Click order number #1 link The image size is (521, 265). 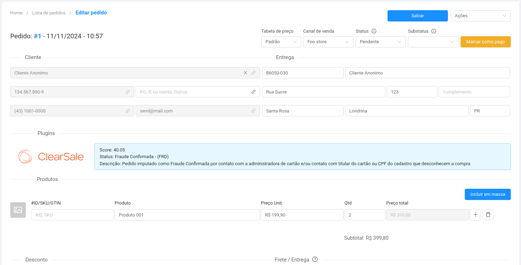point(38,36)
